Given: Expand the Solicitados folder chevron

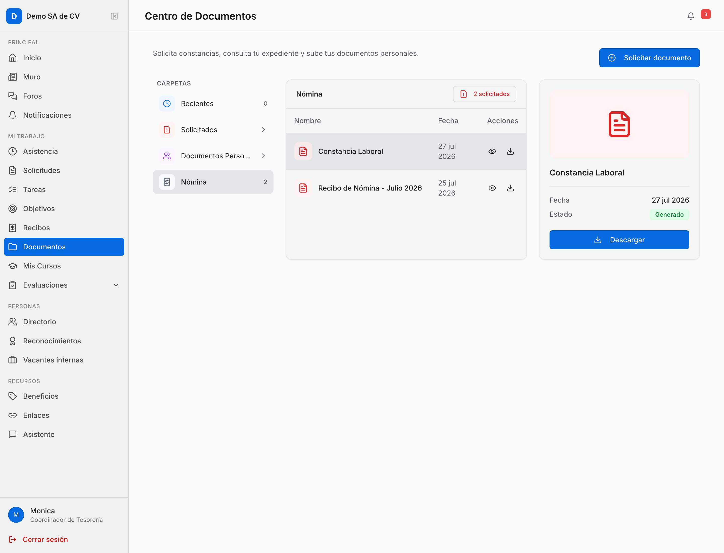Looking at the screenshot, I should 263,130.
